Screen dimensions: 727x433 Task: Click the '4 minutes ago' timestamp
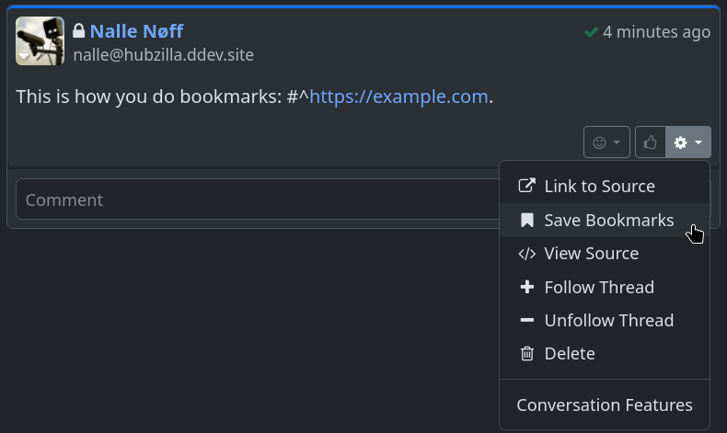pyautogui.click(x=656, y=32)
